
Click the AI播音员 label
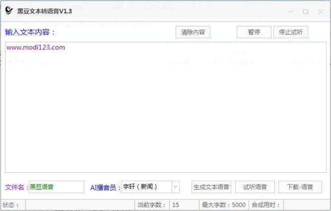pyautogui.click(x=105, y=188)
